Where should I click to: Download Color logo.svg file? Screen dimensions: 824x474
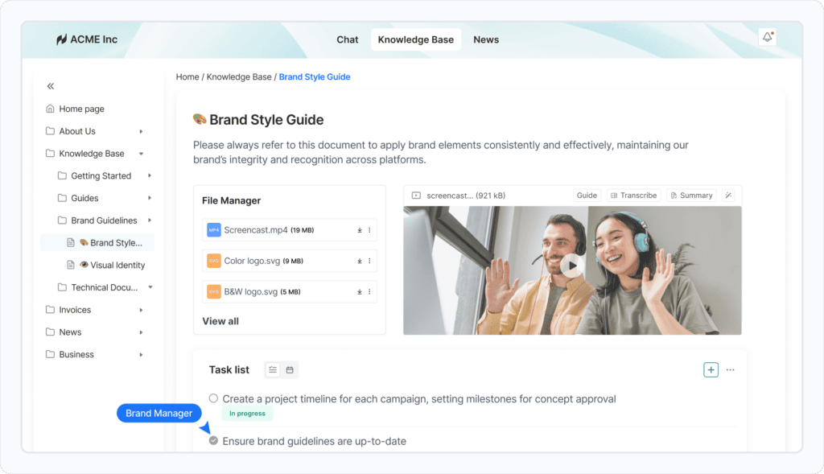coord(360,262)
